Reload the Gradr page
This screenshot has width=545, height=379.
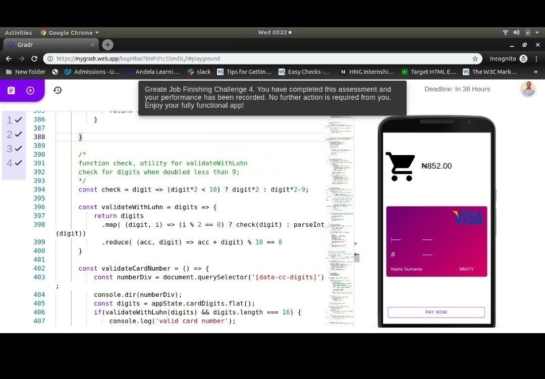pyautogui.click(x=34, y=58)
